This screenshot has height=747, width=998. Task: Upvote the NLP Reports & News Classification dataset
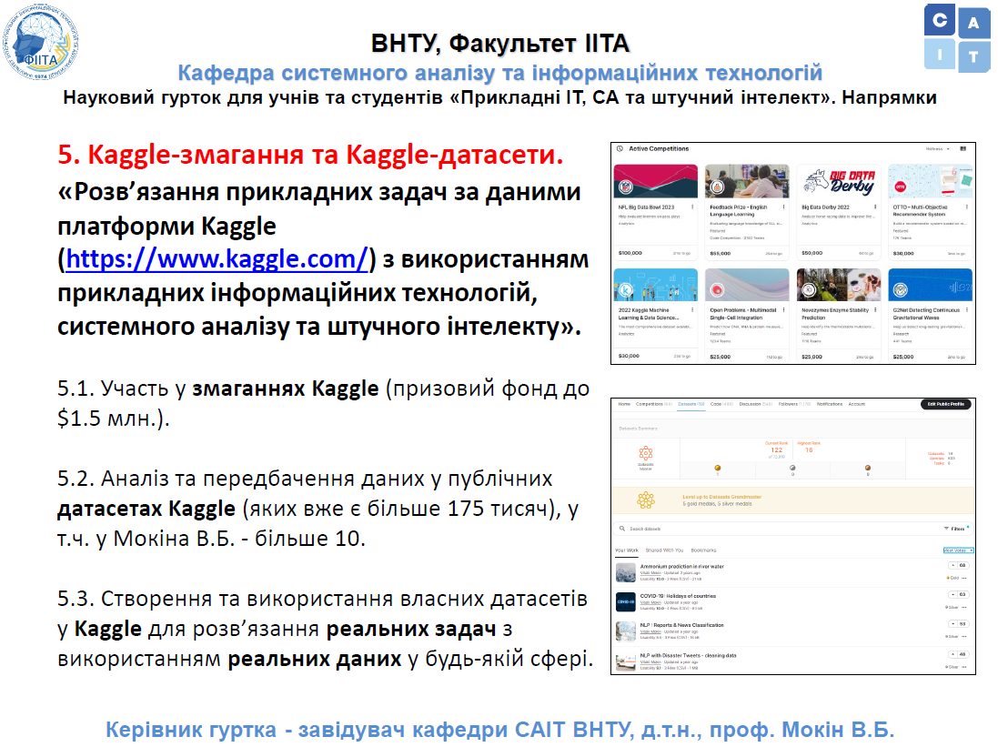point(953,624)
